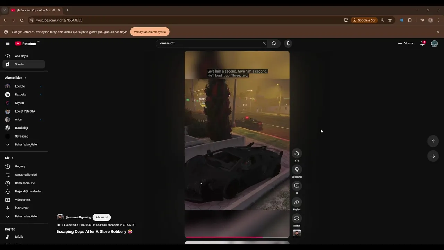Start voice search with microphone icon
444x250 pixels.
(x=288, y=43)
